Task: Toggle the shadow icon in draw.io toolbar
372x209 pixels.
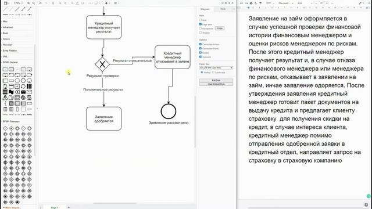Action: pos(83,3)
